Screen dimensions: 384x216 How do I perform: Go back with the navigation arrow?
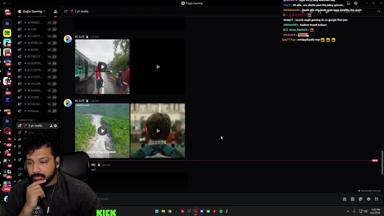coord(4,3)
